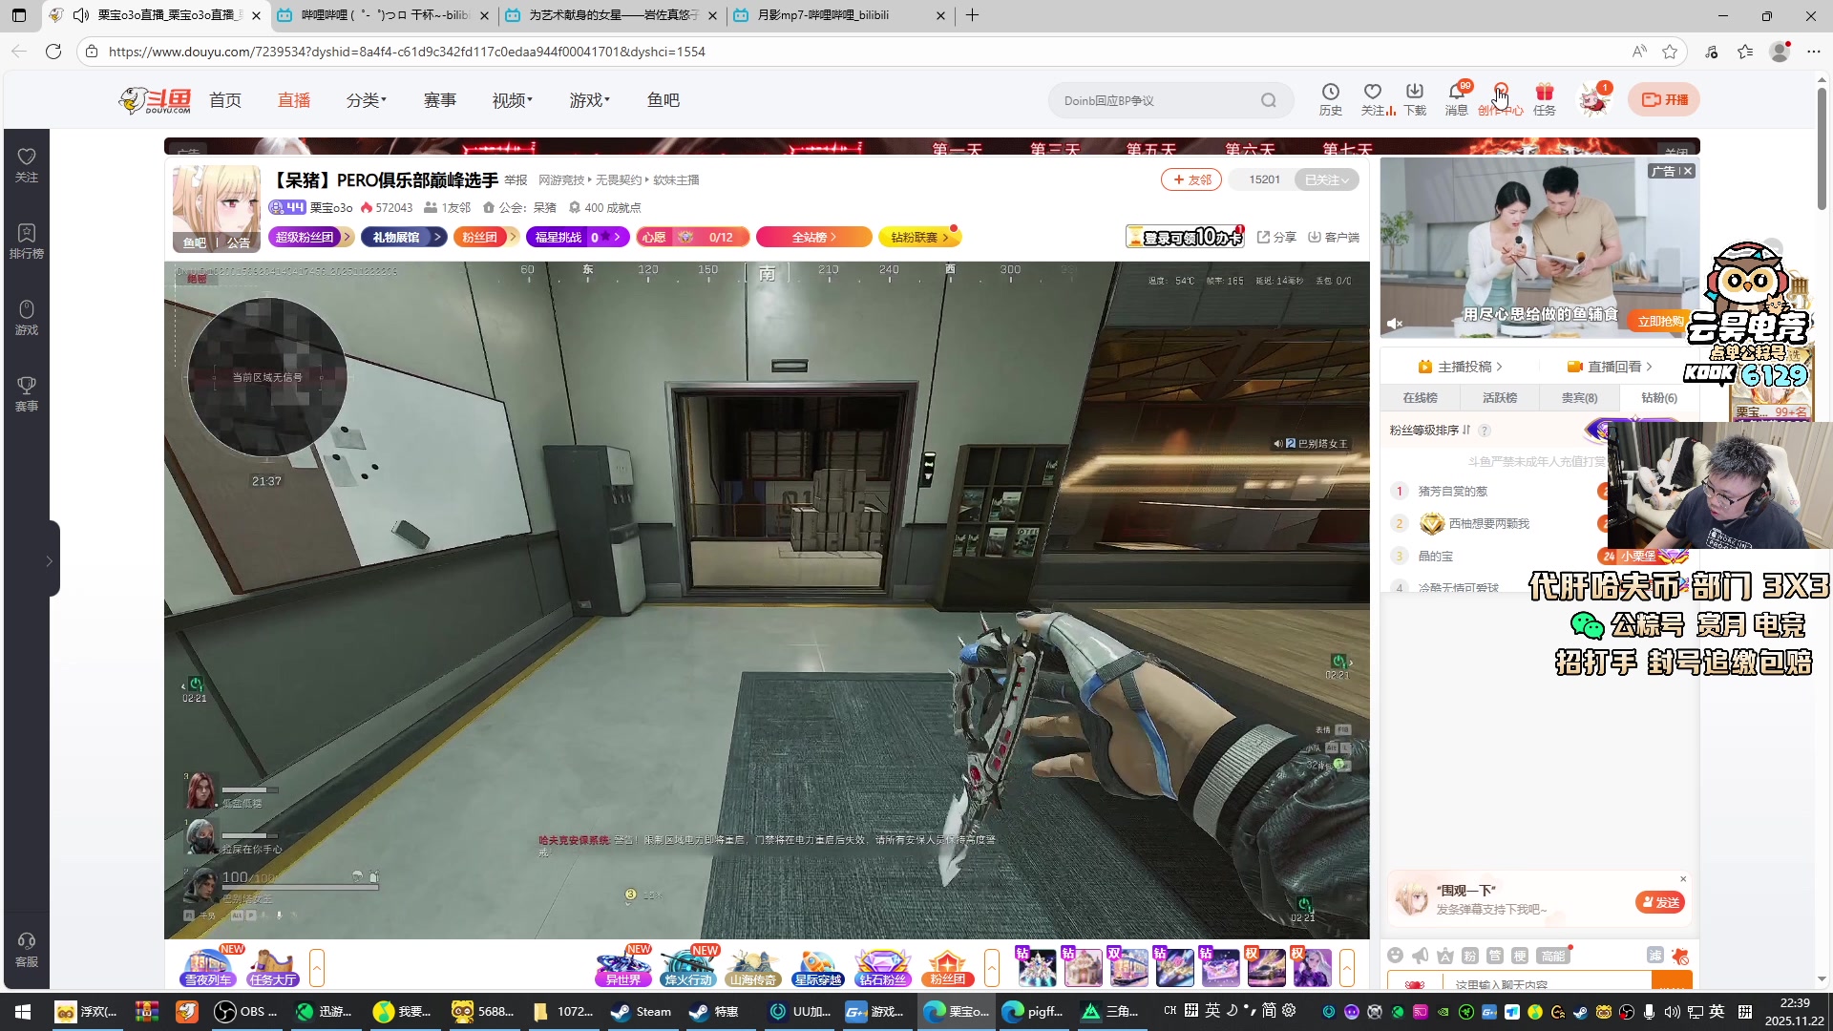Expand the 已关注 followed dropdown
The image size is (1833, 1031).
[1326, 179]
